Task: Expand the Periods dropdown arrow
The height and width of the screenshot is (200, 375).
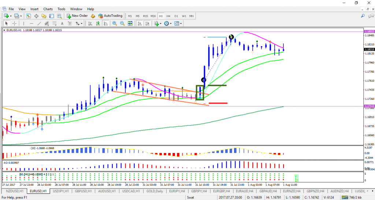Action: (x=171, y=23)
